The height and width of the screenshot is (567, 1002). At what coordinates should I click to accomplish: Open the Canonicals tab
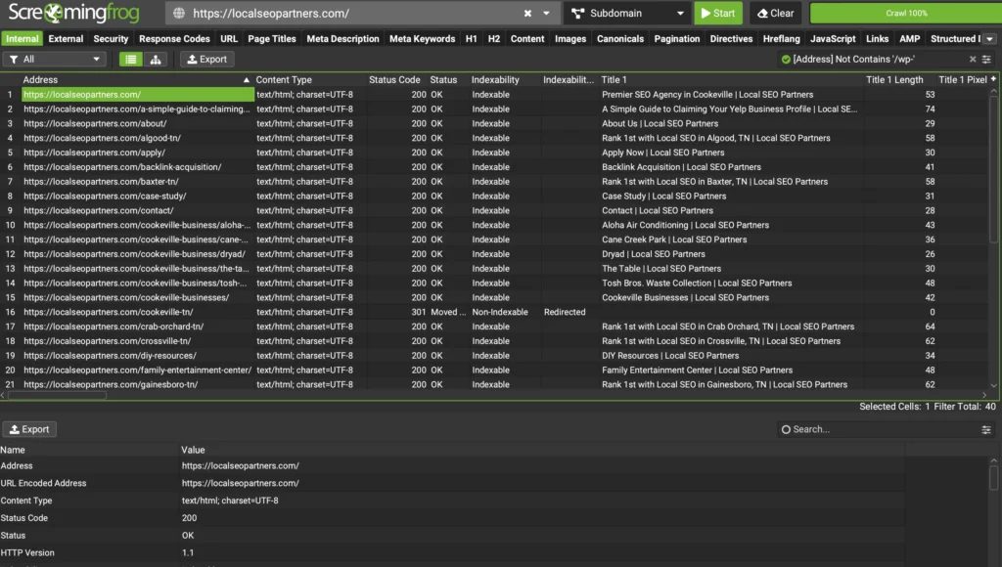pos(619,38)
